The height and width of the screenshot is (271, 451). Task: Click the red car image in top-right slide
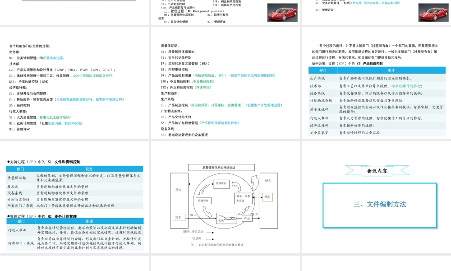[433, 12]
